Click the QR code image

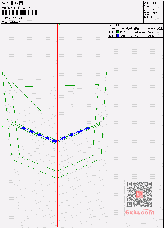pyautogui.click(x=140, y=194)
